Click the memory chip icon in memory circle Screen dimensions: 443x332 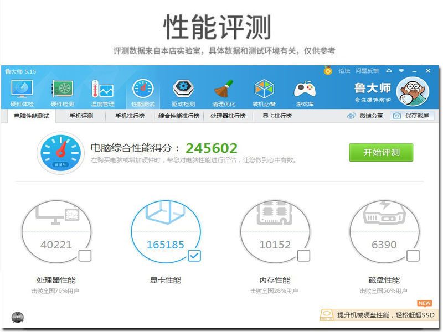(275, 213)
